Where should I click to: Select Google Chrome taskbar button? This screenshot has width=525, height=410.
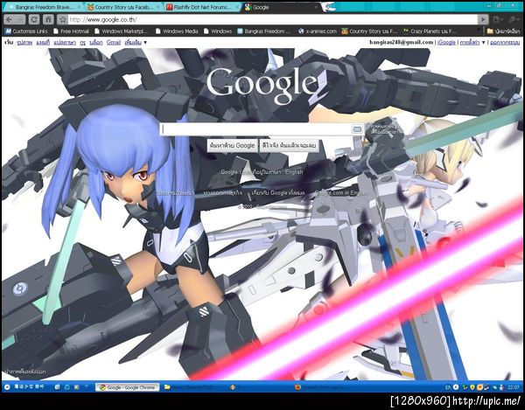point(128,387)
